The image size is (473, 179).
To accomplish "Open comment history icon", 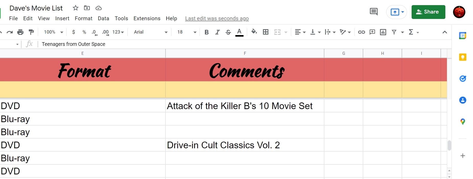I will [x=373, y=12].
